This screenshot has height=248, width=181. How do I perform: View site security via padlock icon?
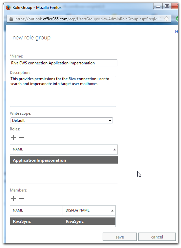[x=11, y=19]
